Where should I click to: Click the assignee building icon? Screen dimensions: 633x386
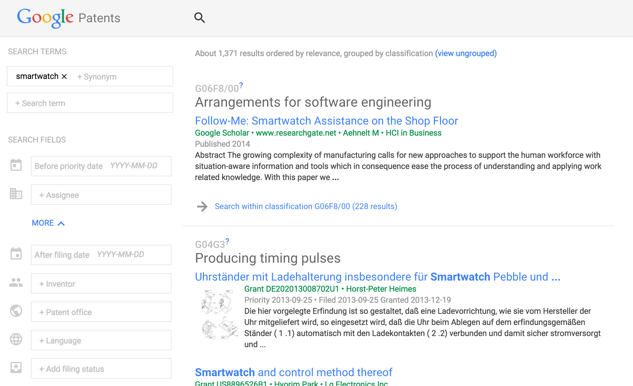(16, 194)
